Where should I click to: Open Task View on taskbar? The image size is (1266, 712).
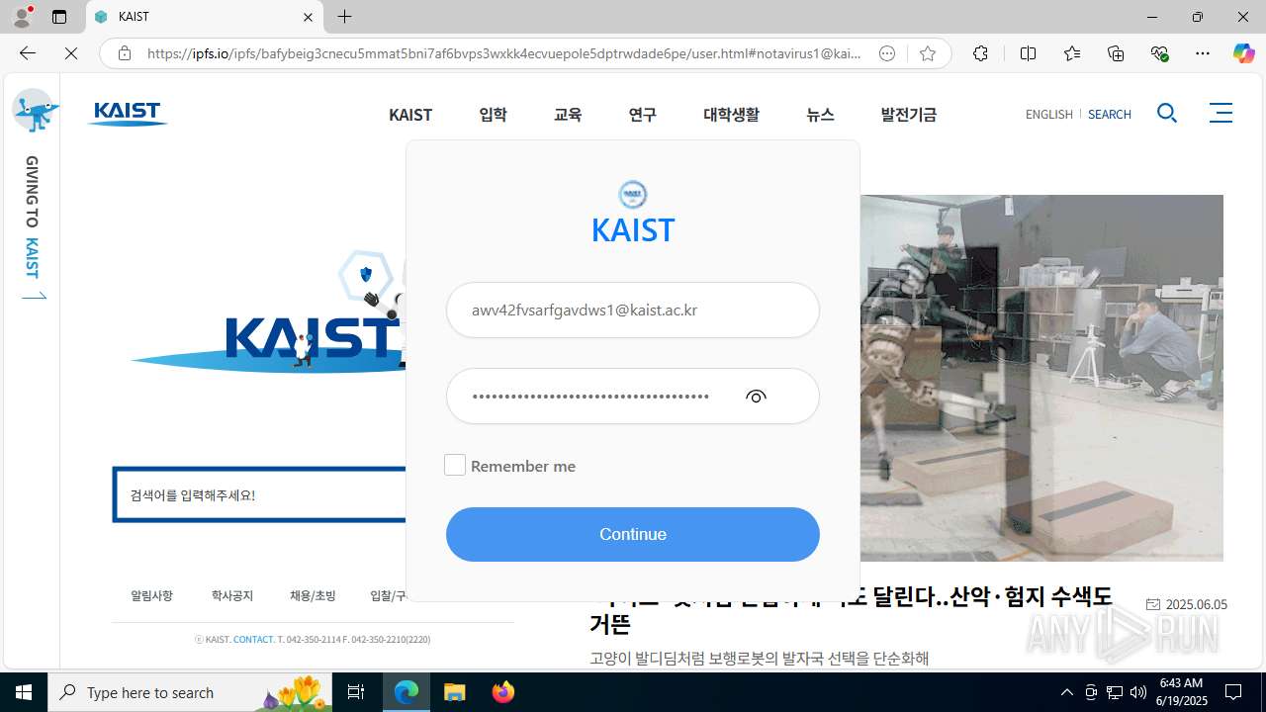[x=356, y=692]
